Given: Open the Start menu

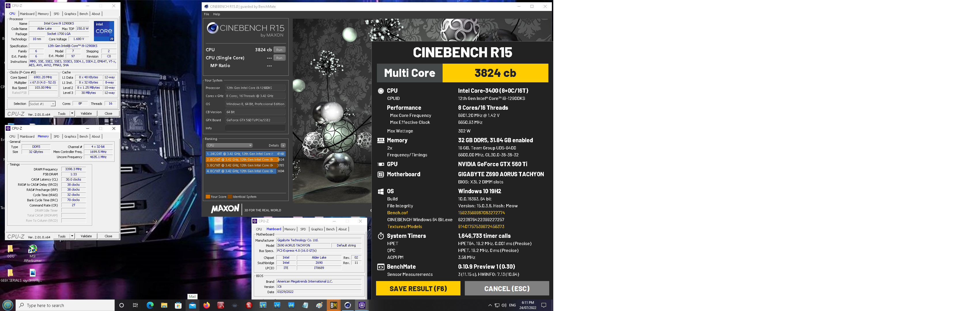Looking at the screenshot, I should click(x=8, y=306).
